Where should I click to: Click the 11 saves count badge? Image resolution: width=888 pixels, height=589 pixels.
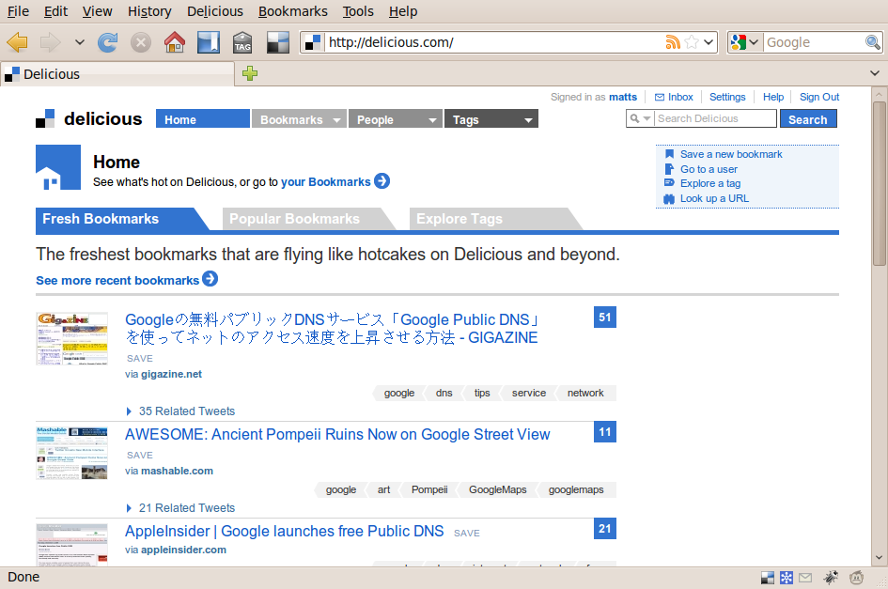605,432
